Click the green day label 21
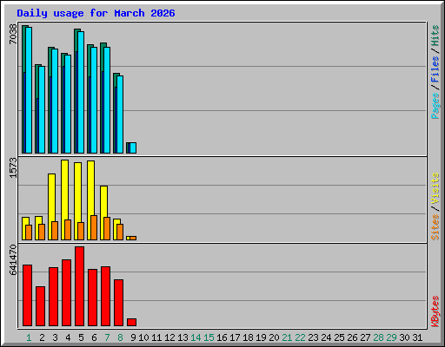Screen dimensions: 445x347 (x=287, y=337)
